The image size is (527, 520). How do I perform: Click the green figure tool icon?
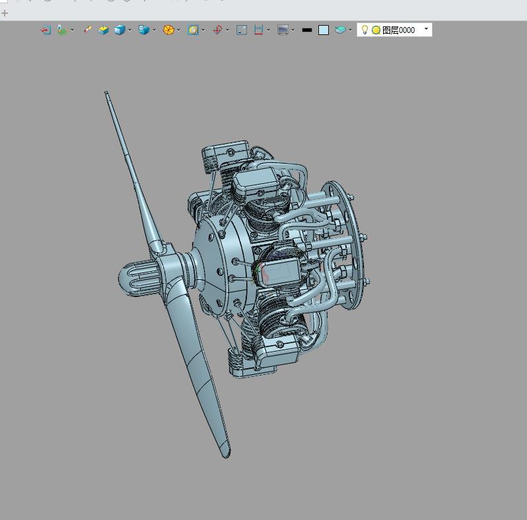tap(61, 30)
